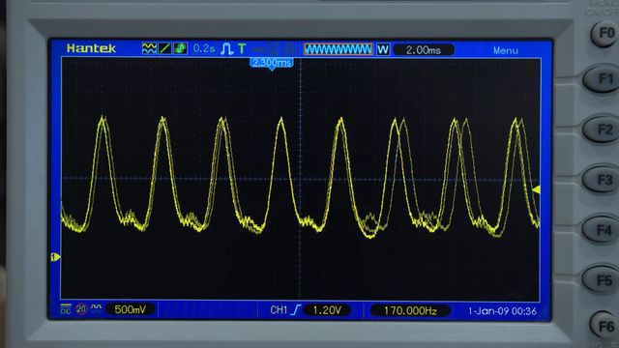Push the F6 hardware button
This screenshot has width=619, height=348.
[604, 326]
